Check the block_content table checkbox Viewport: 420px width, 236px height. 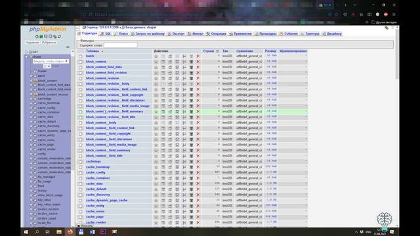click(x=80, y=62)
